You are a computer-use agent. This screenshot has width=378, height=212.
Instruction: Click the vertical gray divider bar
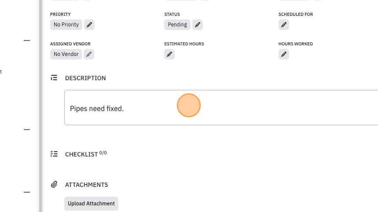click(40, 106)
